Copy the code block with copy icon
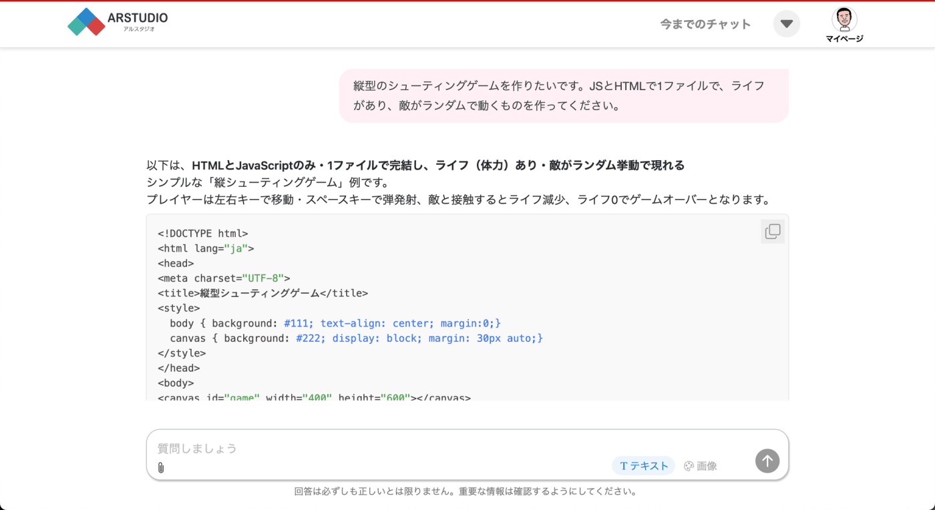This screenshot has width=935, height=510. [x=773, y=232]
